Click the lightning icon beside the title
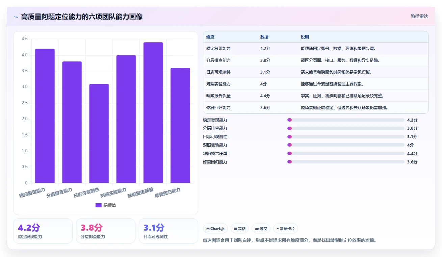442x257 pixels. (x=16, y=17)
